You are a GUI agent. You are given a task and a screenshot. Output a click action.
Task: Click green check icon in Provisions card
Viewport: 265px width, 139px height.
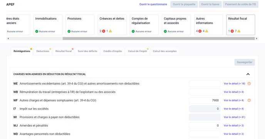point(69,32)
